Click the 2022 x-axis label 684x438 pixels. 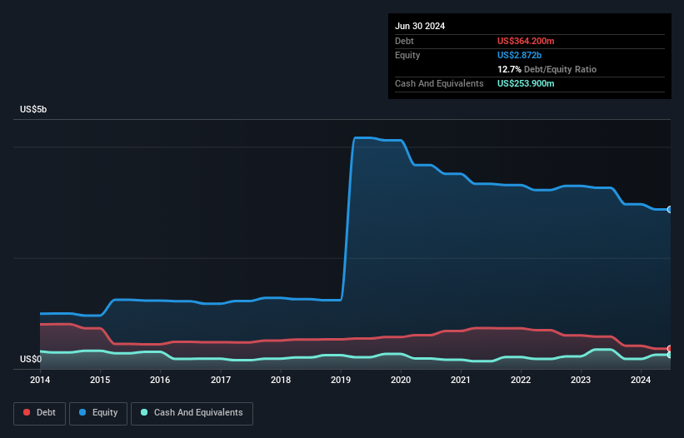(521, 380)
